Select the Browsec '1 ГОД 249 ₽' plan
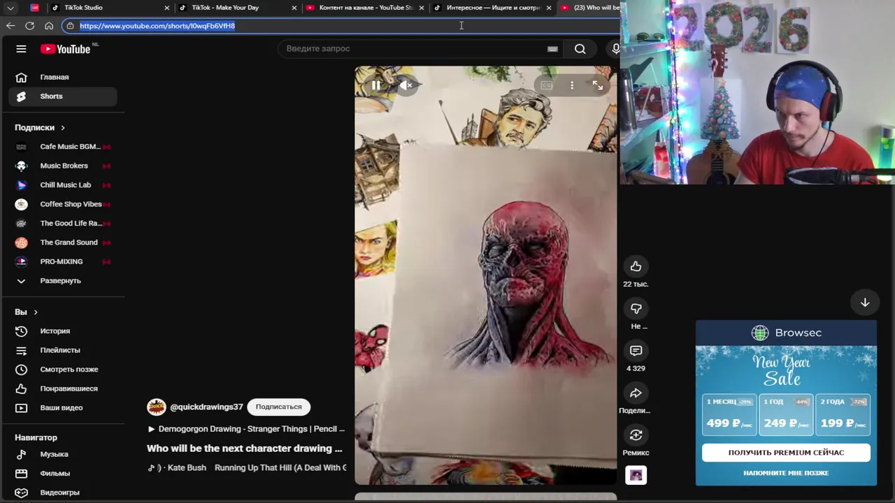 point(786,414)
